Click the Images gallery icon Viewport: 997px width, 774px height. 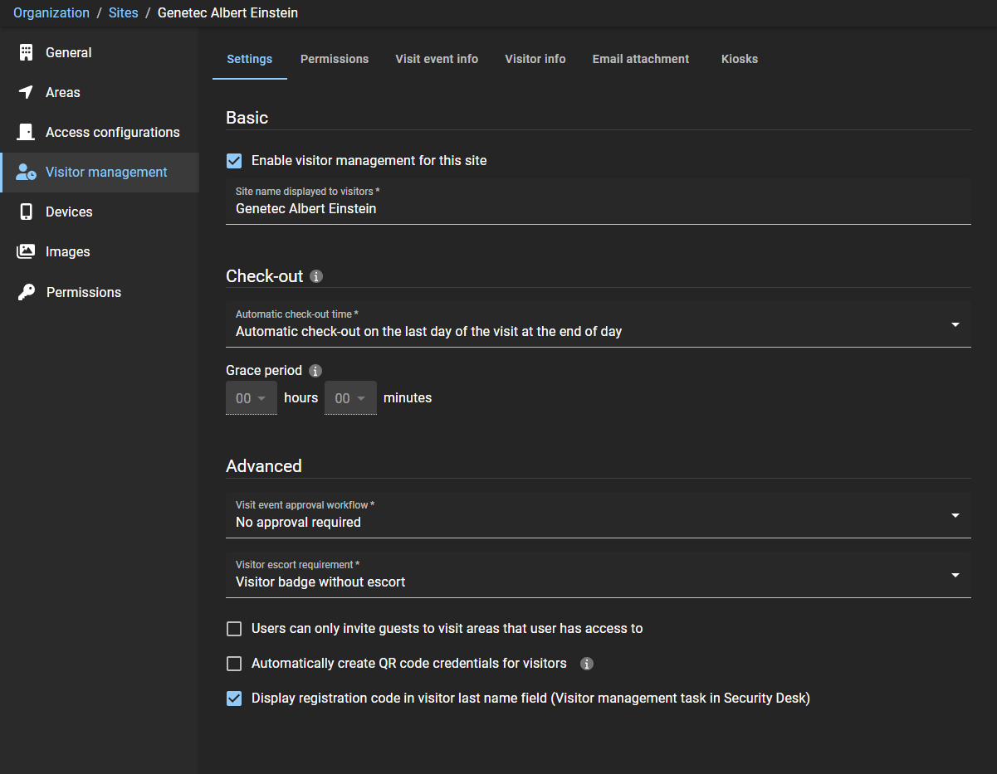click(x=26, y=251)
